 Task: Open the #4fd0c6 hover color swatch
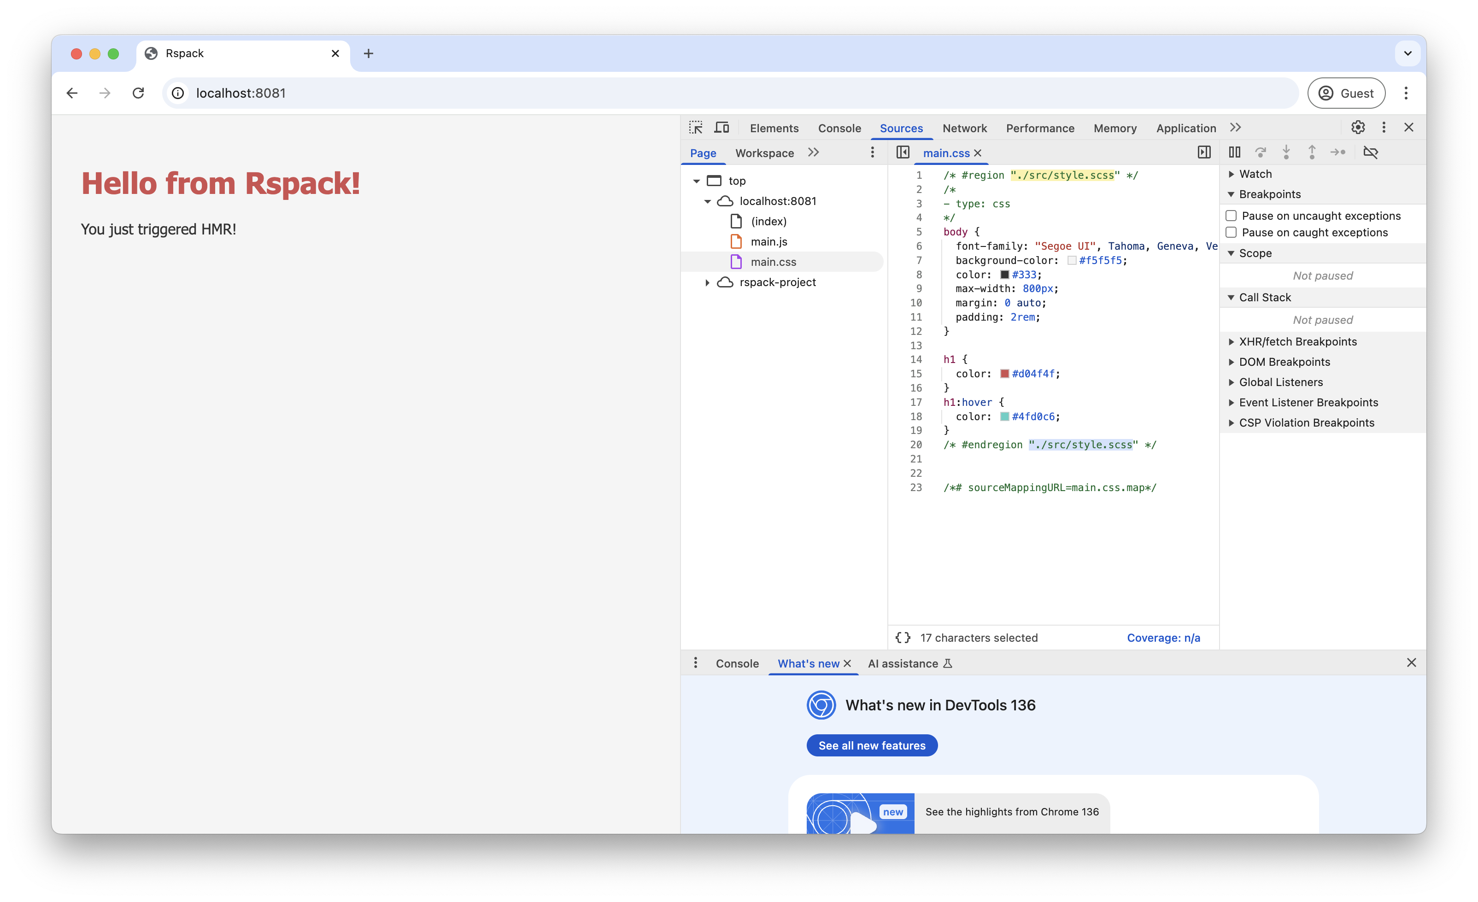[x=1004, y=416]
